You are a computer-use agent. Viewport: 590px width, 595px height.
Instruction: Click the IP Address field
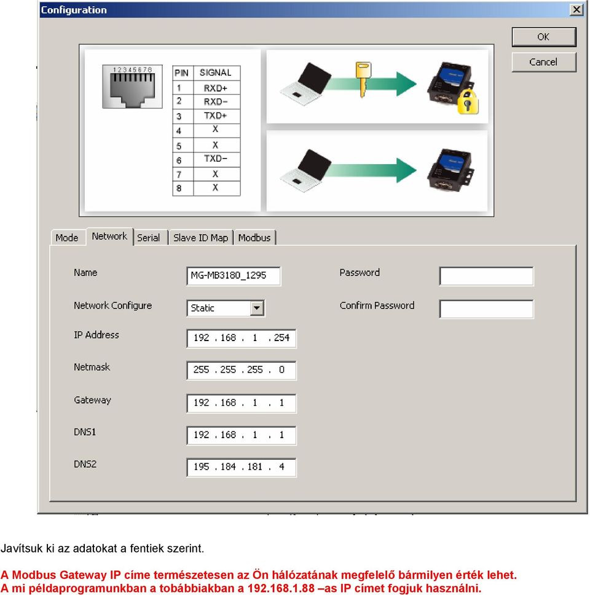pos(242,337)
